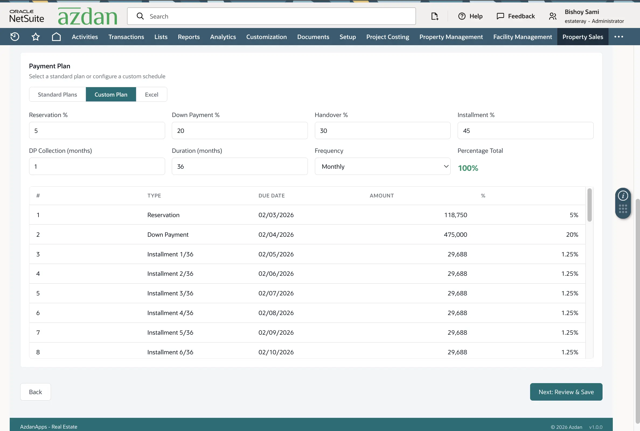Open the Property Sales menu
This screenshot has height=431, width=640.
583,37
